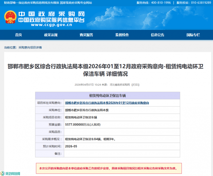Click the national emblem logo
The height and width of the screenshot is (176, 213).
point(10,18)
